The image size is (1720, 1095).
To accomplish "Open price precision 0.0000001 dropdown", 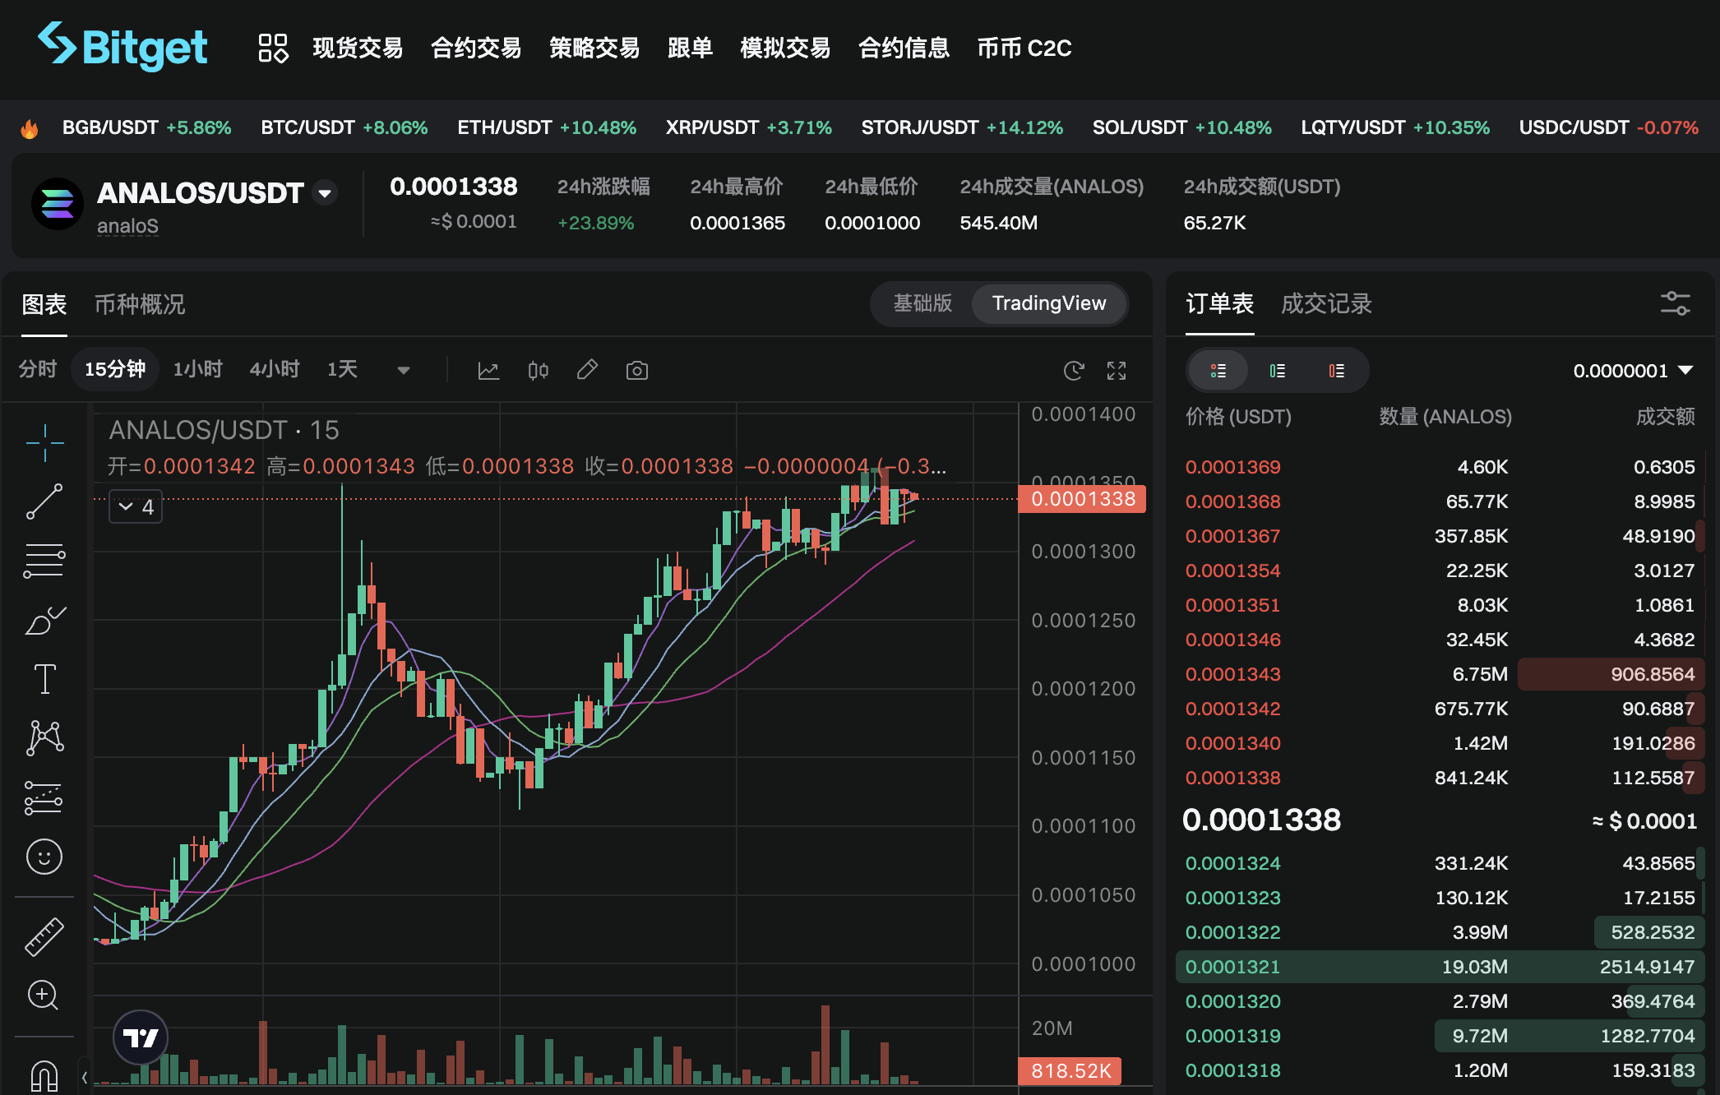I will click(1633, 371).
